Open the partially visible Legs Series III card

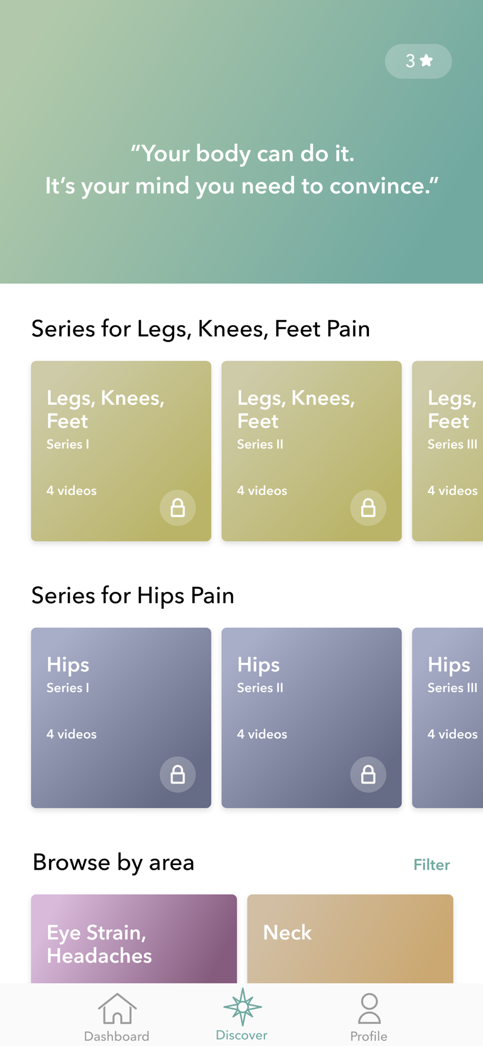tap(447, 451)
